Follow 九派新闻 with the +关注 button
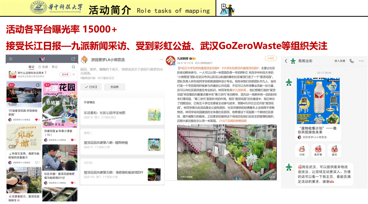Screen dimensions: 368x204 pos(270,58)
